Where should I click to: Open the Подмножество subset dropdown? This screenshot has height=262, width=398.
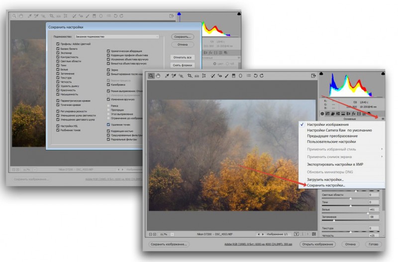pos(117,36)
